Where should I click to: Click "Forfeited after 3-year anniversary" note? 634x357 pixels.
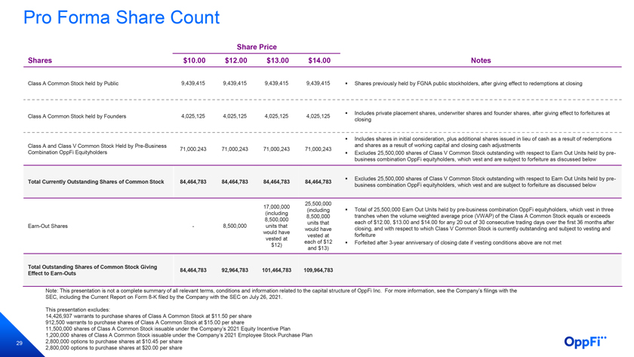point(457,242)
